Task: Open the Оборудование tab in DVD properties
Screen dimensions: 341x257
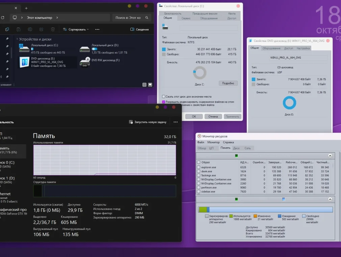Action: (271, 48)
